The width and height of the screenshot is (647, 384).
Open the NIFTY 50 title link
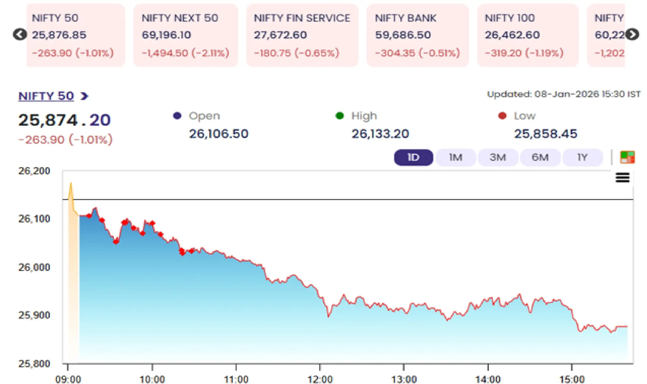(46, 96)
